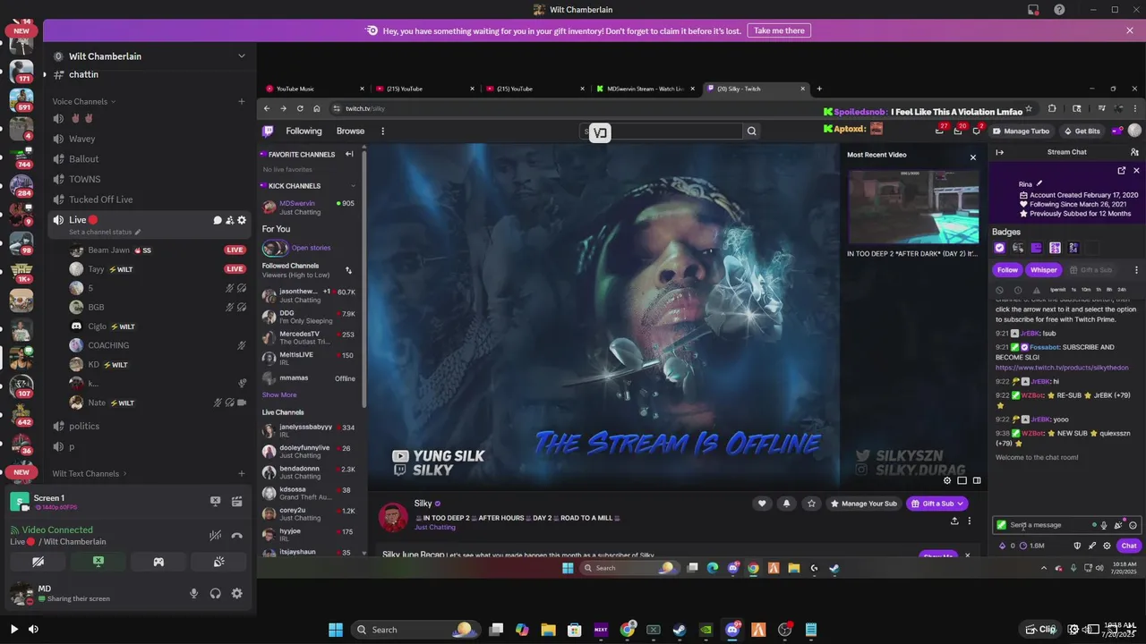Open the TOWNS voice channel

[149, 179]
